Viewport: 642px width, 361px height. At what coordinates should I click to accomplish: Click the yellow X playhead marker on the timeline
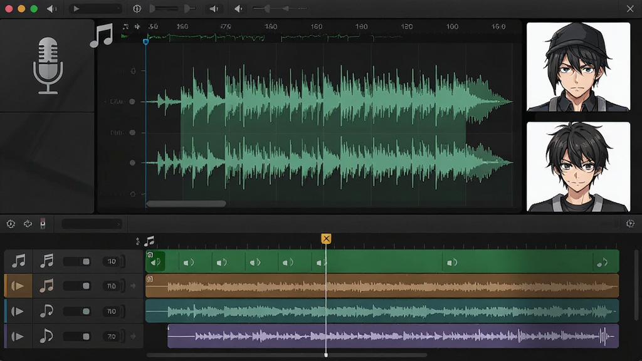click(326, 239)
